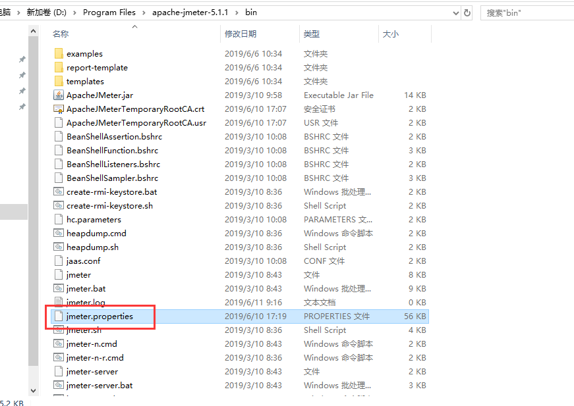
Task: Click the CONF 文件 type cell
Action: 324,261
